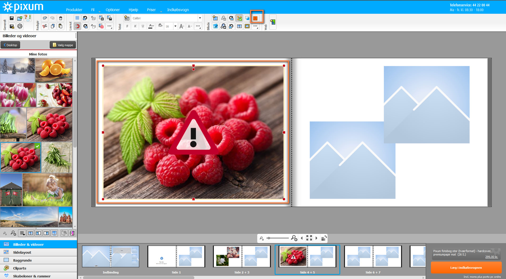Click the scissors cut icon
Viewport: 506px width, 279px height.
pos(45,26)
